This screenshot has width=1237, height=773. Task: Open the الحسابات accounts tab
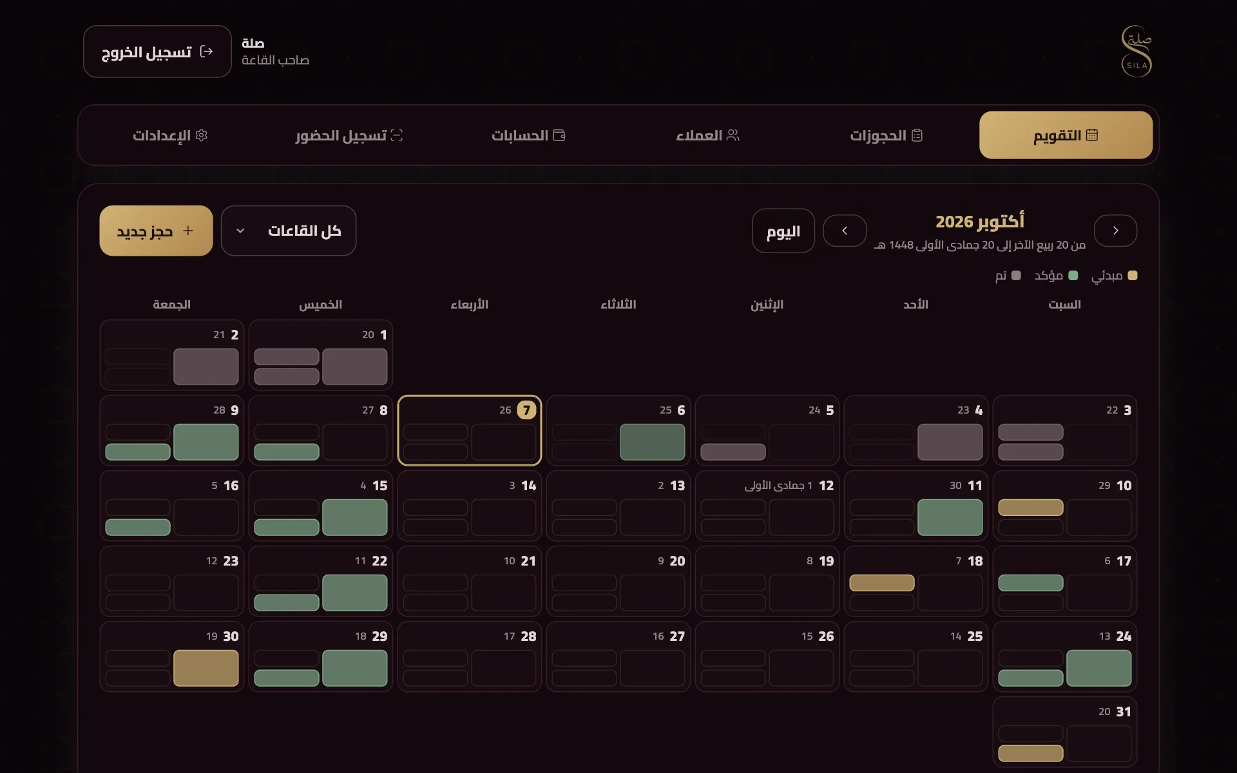528,135
